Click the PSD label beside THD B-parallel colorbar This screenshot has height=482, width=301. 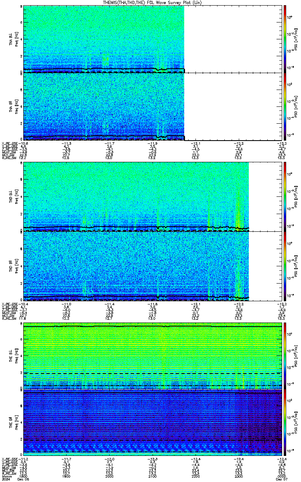click(x=296, y=266)
